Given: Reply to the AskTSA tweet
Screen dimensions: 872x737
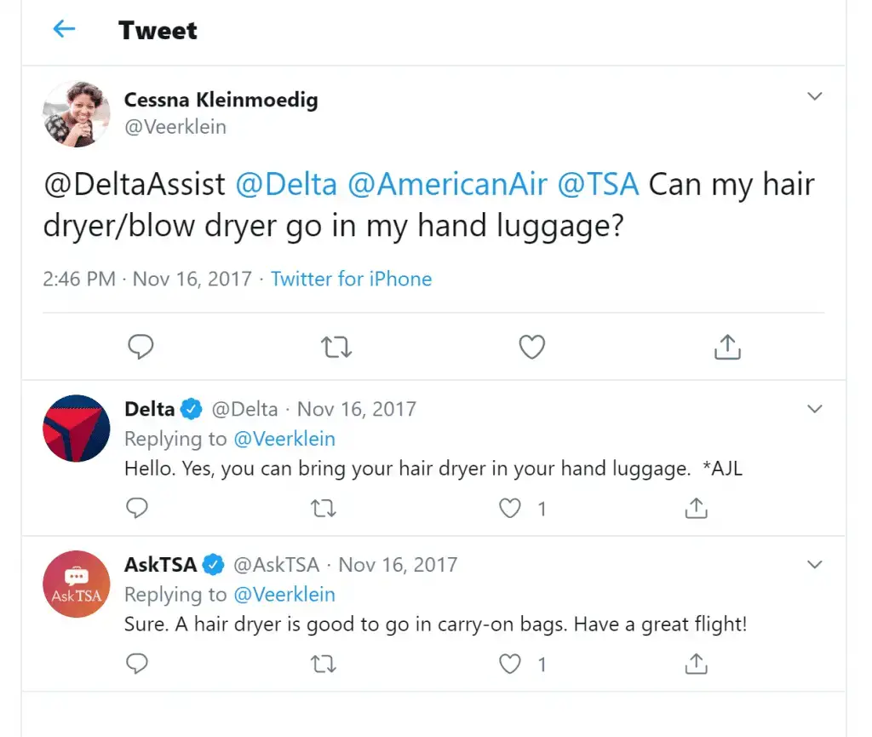Looking at the screenshot, I should point(137,664).
